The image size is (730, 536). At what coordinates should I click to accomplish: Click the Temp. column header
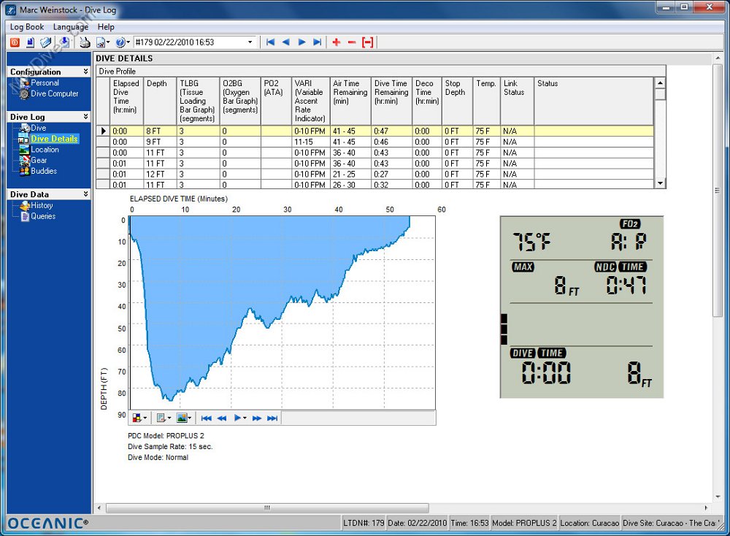486,101
